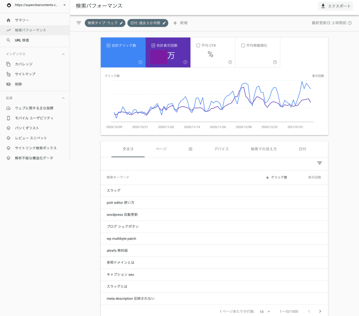Click the エクスポート button
359x316 pixels.
pyautogui.click(x=335, y=6)
